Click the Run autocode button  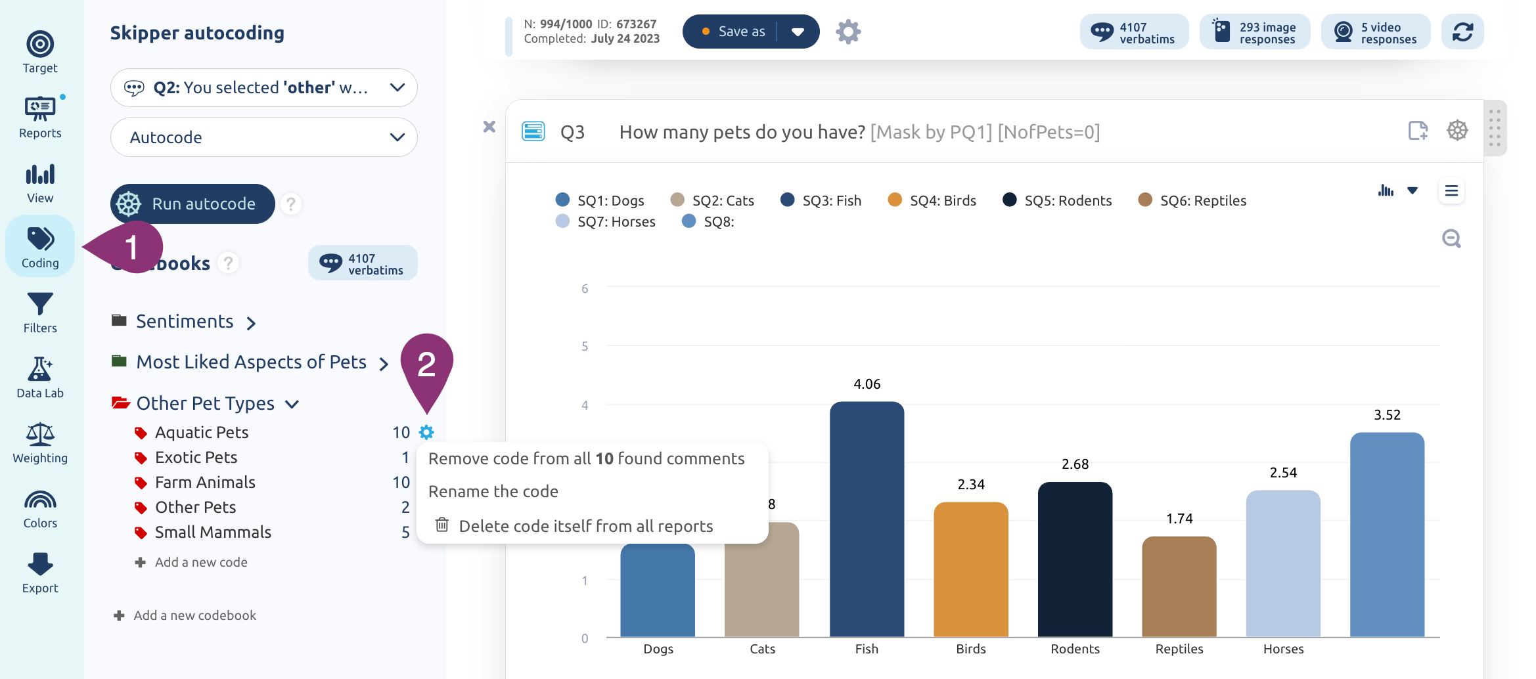click(192, 204)
